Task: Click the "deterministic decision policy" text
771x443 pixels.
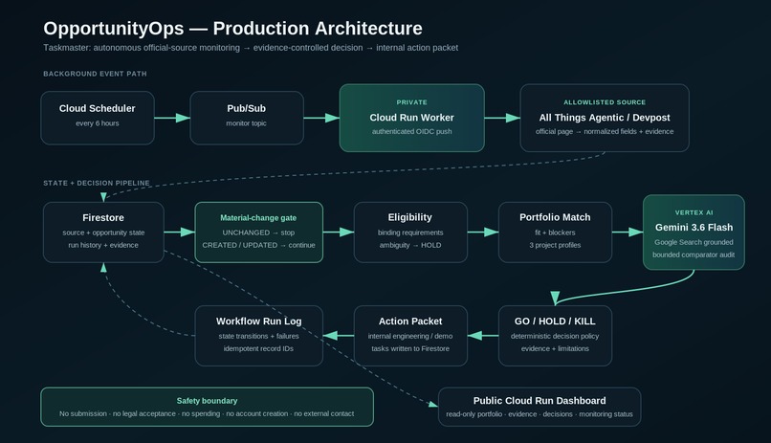Action: pyautogui.click(x=555, y=336)
